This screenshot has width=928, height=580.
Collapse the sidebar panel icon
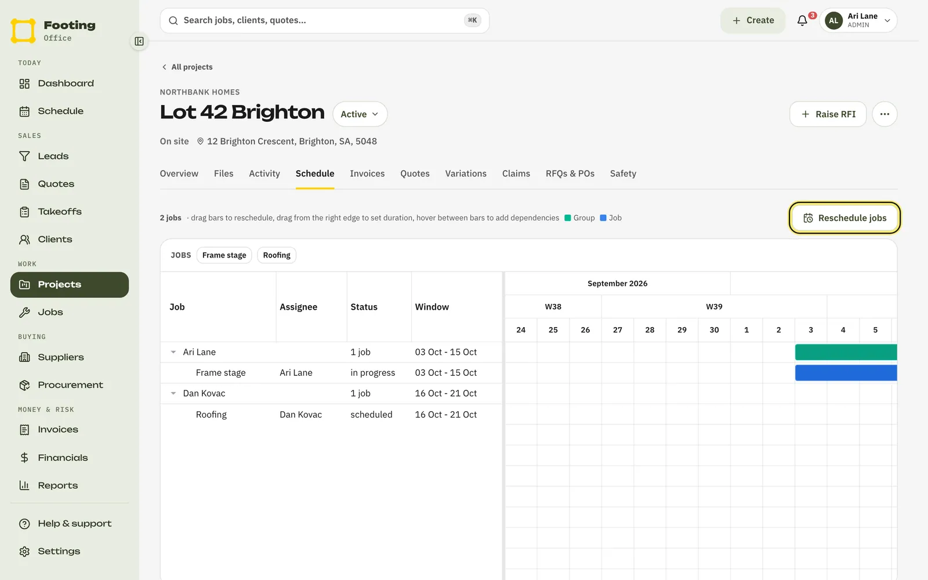[x=139, y=41]
